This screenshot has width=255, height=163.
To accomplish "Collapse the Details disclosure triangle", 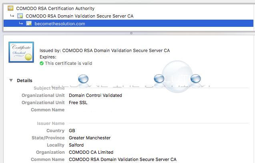I will click(11, 80).
